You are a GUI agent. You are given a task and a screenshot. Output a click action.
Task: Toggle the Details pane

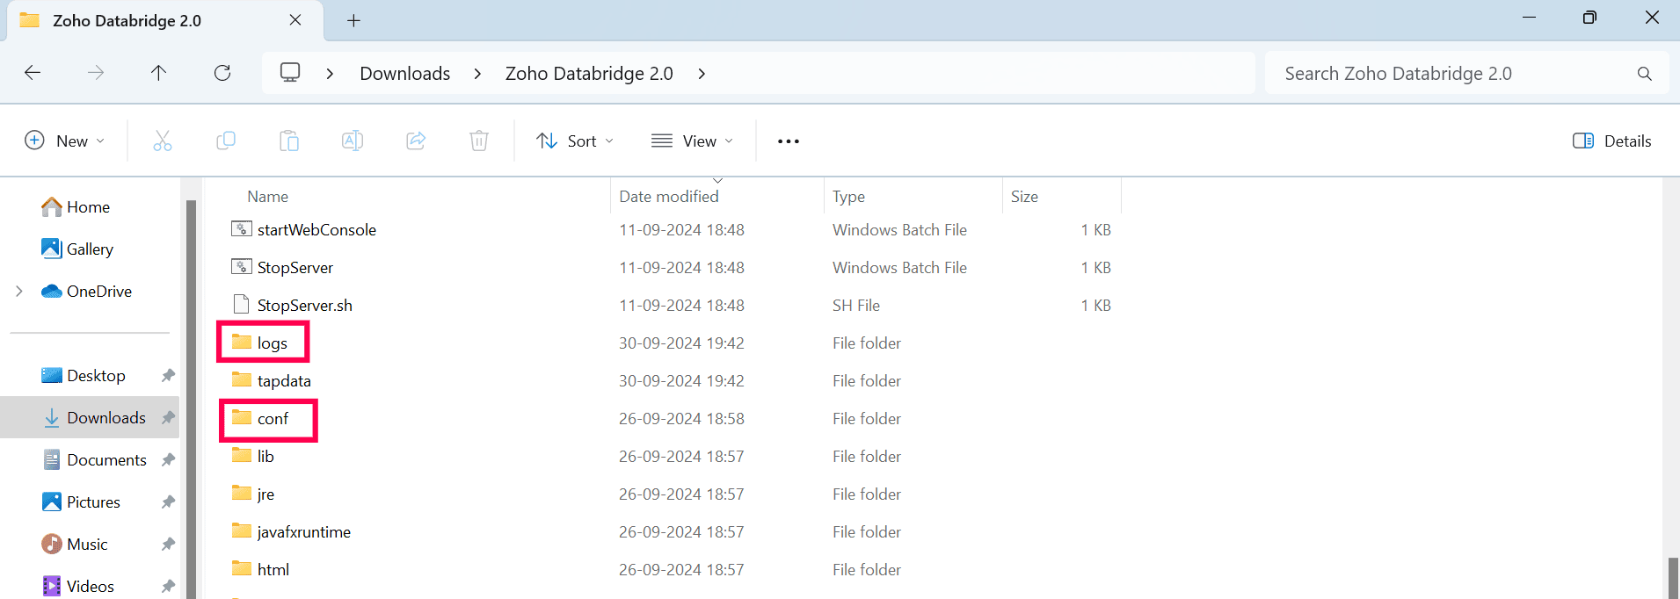(x=1612, y=141)
